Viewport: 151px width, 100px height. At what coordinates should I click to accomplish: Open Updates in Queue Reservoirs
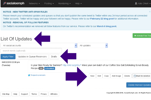(x=32, y=56)
